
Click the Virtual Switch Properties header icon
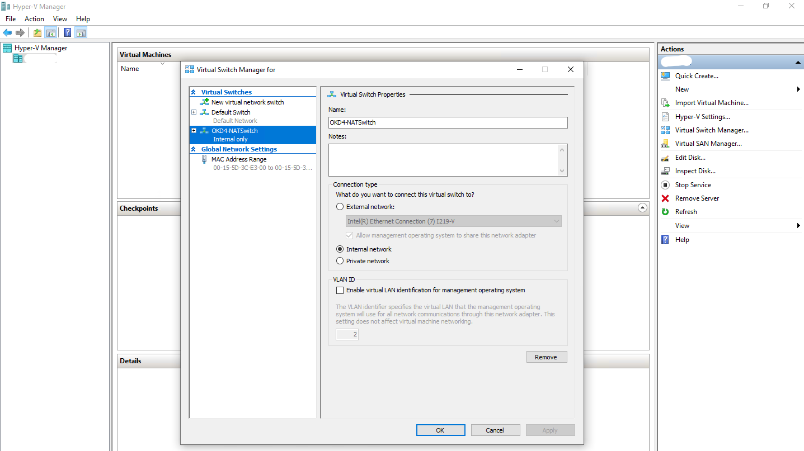pos(332,94)
